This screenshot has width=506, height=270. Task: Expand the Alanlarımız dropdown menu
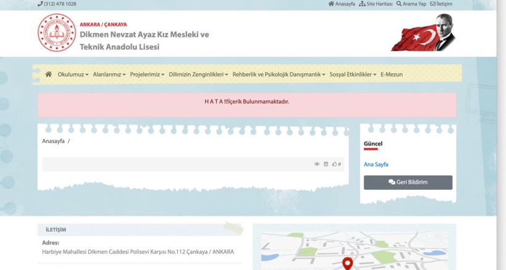109,75
